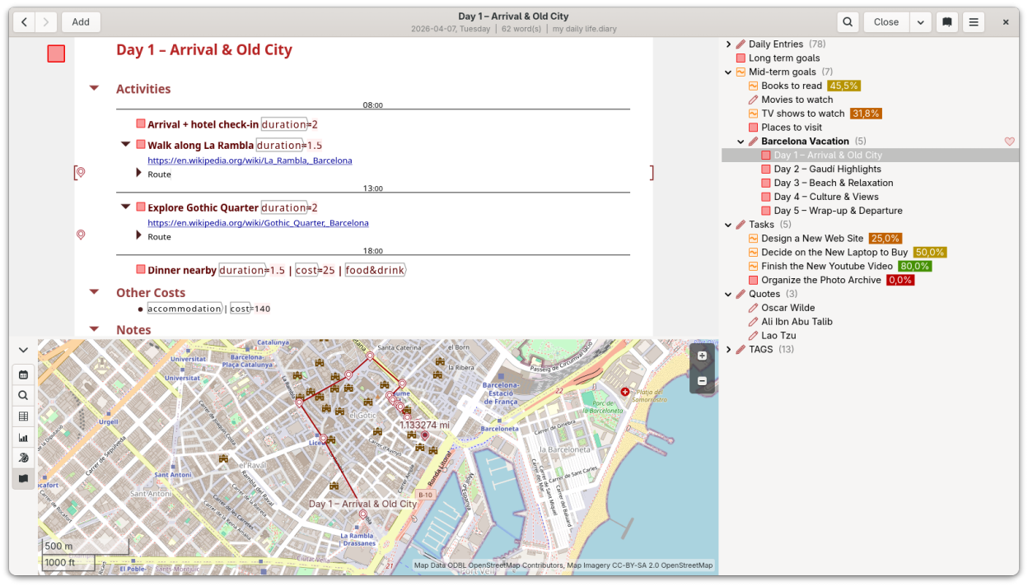The width and height of the screenshot is (1028, 586).
Task: Collapse the Explore Gothic Quarter item
Action: click(x=125, y=207)
